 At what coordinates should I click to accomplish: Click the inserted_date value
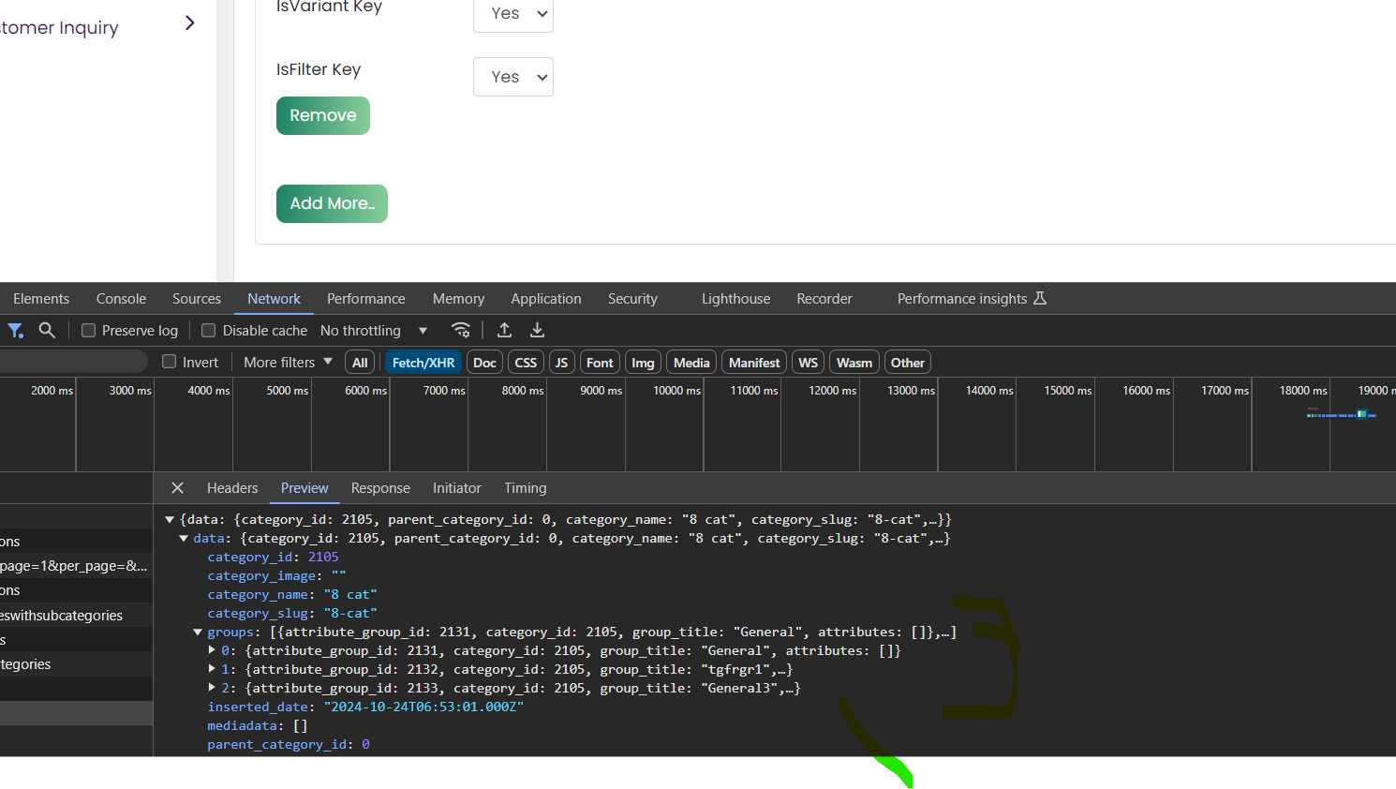pyautogui.click(x=423, y=707)
